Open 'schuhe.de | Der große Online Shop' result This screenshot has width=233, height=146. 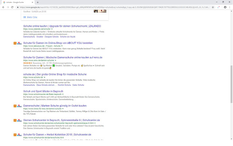pyautogui.click(x=55, y=74)
